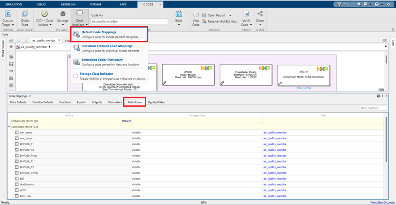Check the BMP280_P data store box
This screenshot has height=205, width=396.
click(x=17, y=144)
